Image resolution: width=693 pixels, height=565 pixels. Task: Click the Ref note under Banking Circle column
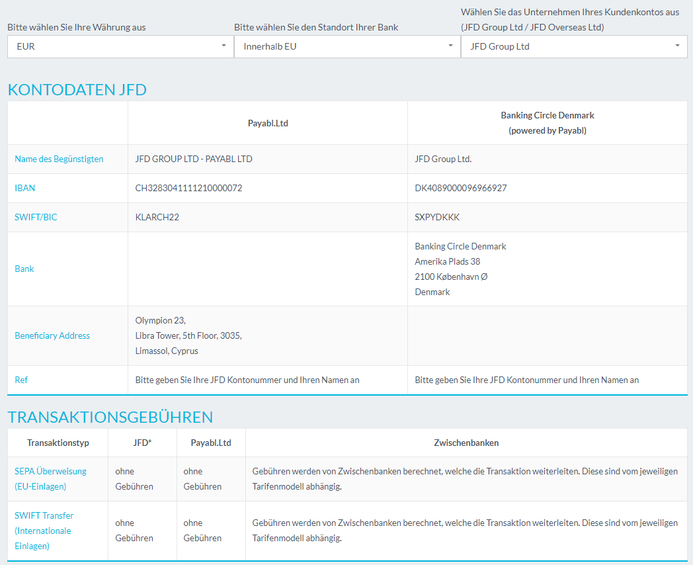pos(526,380)
